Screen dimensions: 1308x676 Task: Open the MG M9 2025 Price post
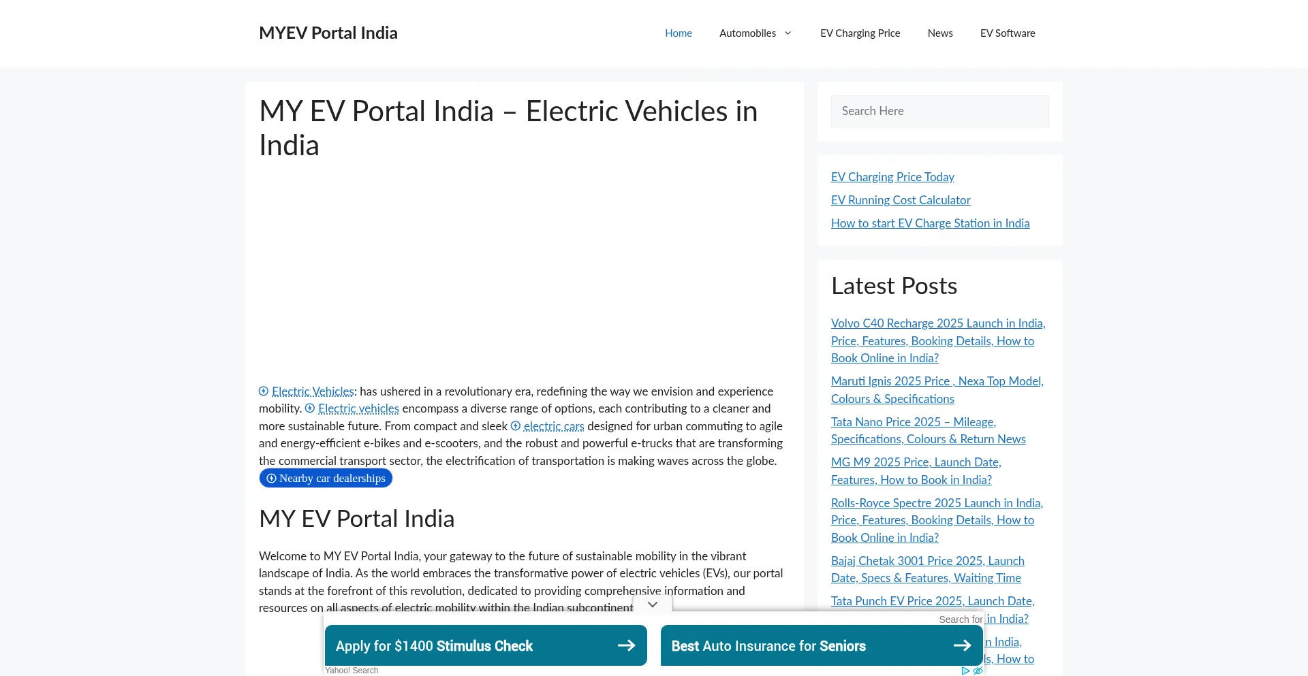(916, 471)
